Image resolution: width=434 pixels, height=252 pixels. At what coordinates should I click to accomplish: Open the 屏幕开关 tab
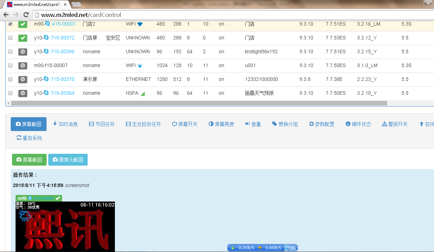(x=185, y=124)
